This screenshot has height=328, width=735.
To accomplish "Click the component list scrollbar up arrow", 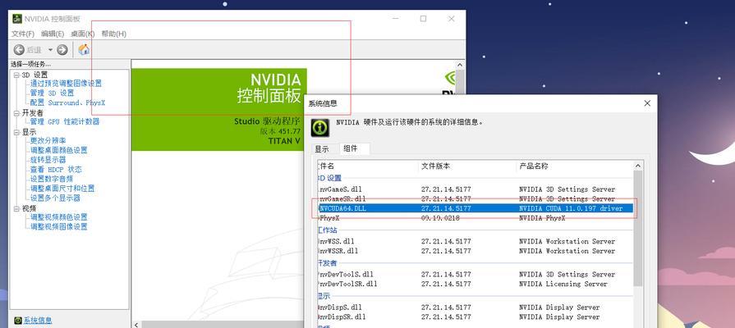I will (x=638, y=166).
